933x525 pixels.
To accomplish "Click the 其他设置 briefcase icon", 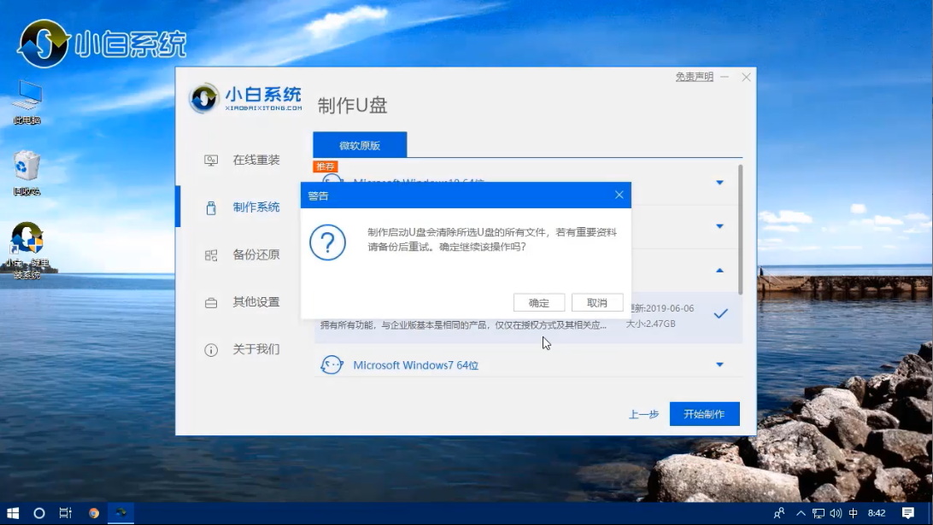I will (x=211, y=302).
